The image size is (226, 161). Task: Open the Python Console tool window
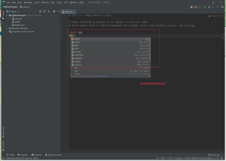[53, 155]
